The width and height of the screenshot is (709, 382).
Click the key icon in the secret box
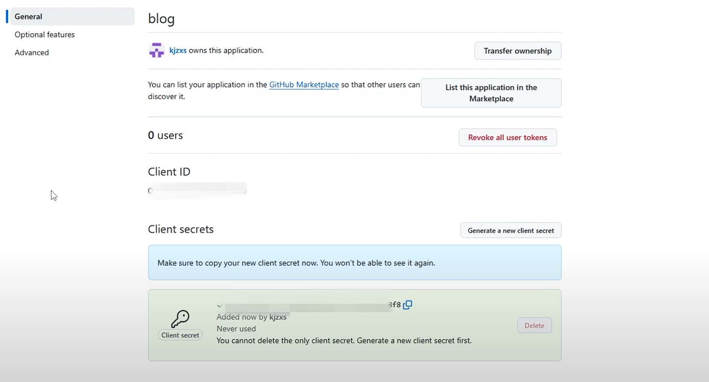point(180,318)
